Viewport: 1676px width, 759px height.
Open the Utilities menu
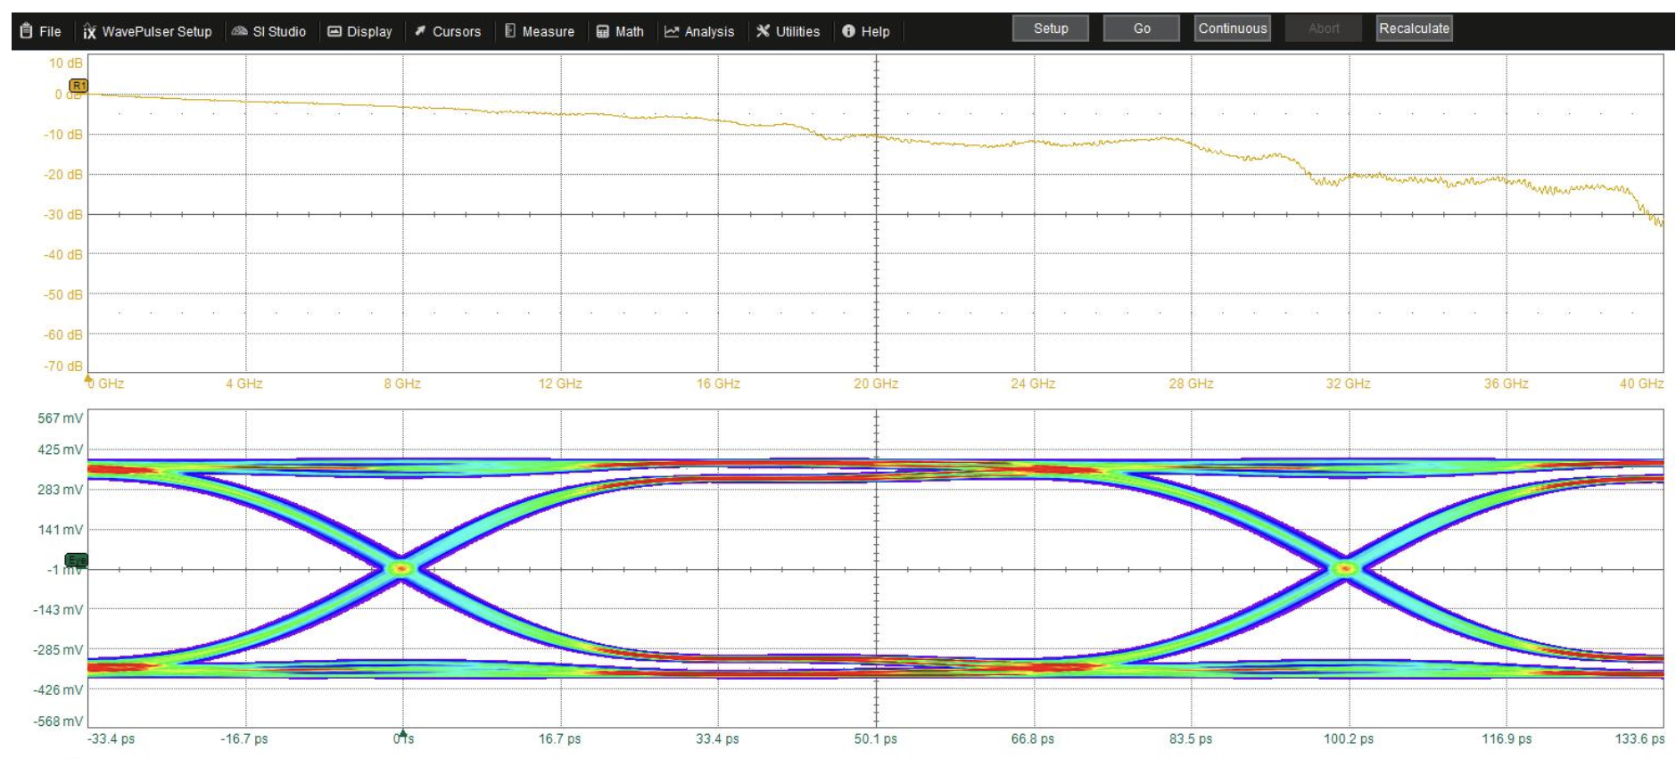[788, 31]
